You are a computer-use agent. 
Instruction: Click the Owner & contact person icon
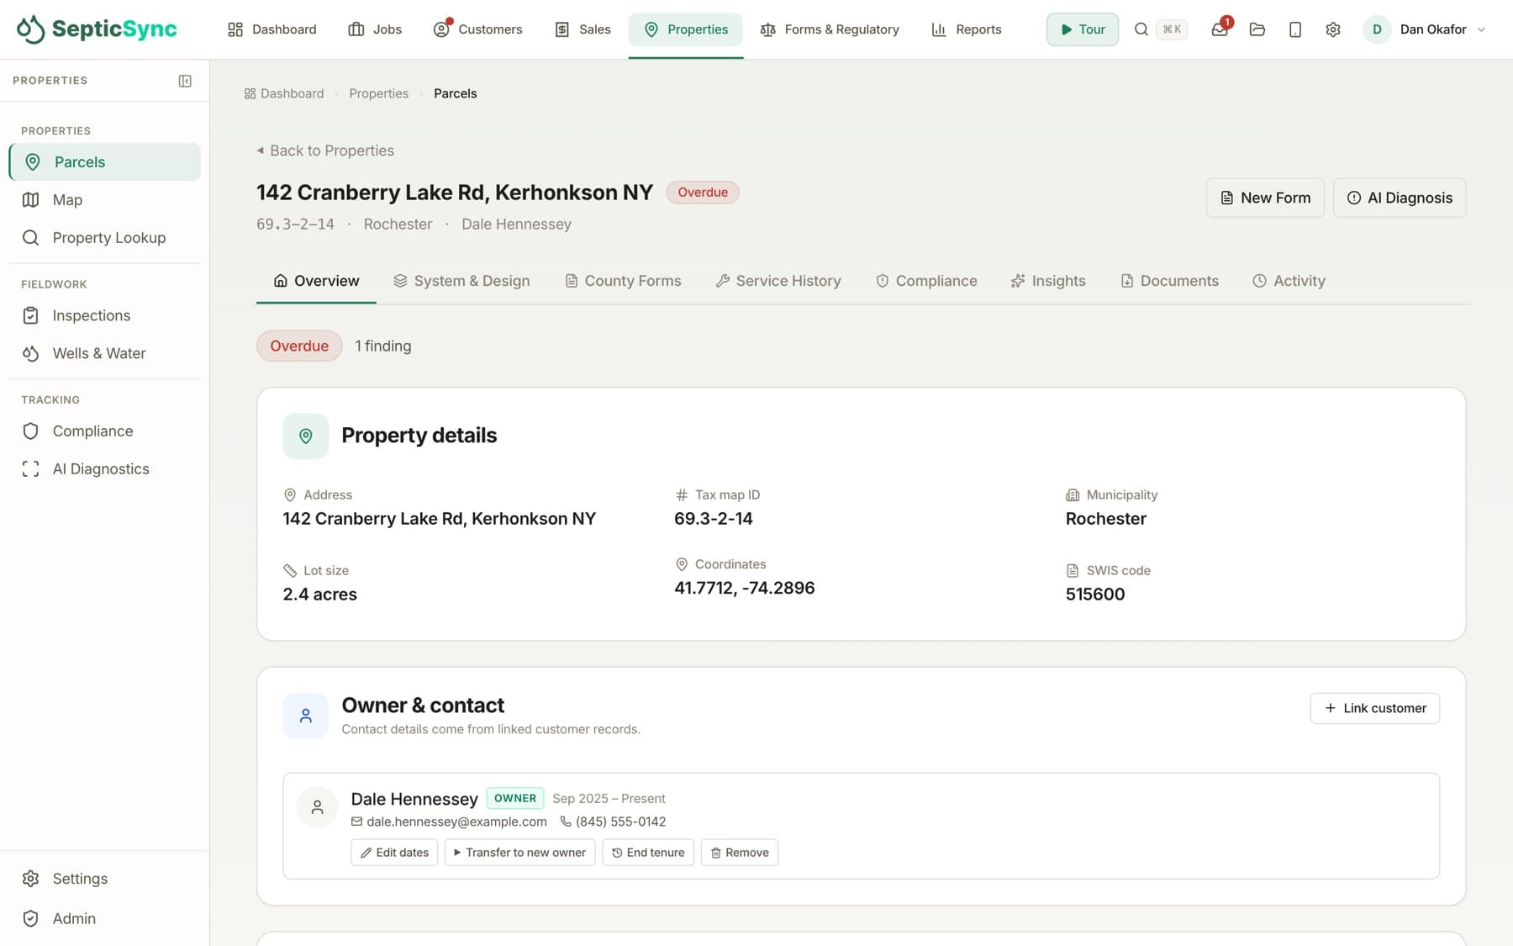(x=306, y=716)
